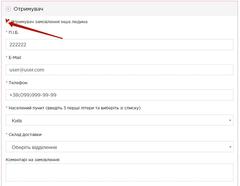
Task: Click the П.І.Б. field label
Action: coord(14,32)
